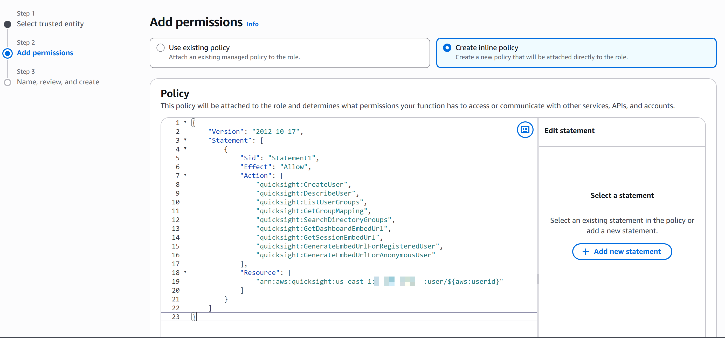725x338 pixels.
Task: Go to Step 1 Select trusted entity
Action: (50, 24)
